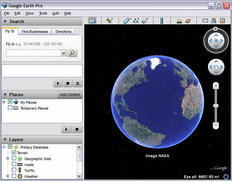Select the Add Polygon tool

click(127, 21)
